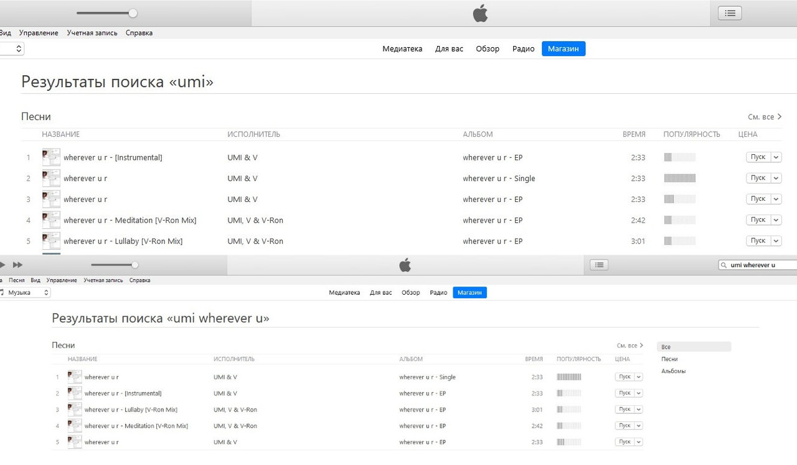Click volume slider knob in «umi wherever u» window
The image size is (797, 465).
tap(134, 265)
